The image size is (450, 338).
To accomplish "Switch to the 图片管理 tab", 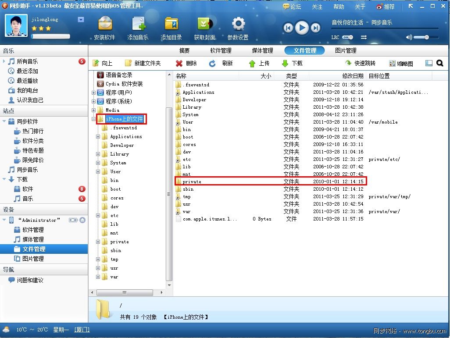I will click(x=346, y=50).
